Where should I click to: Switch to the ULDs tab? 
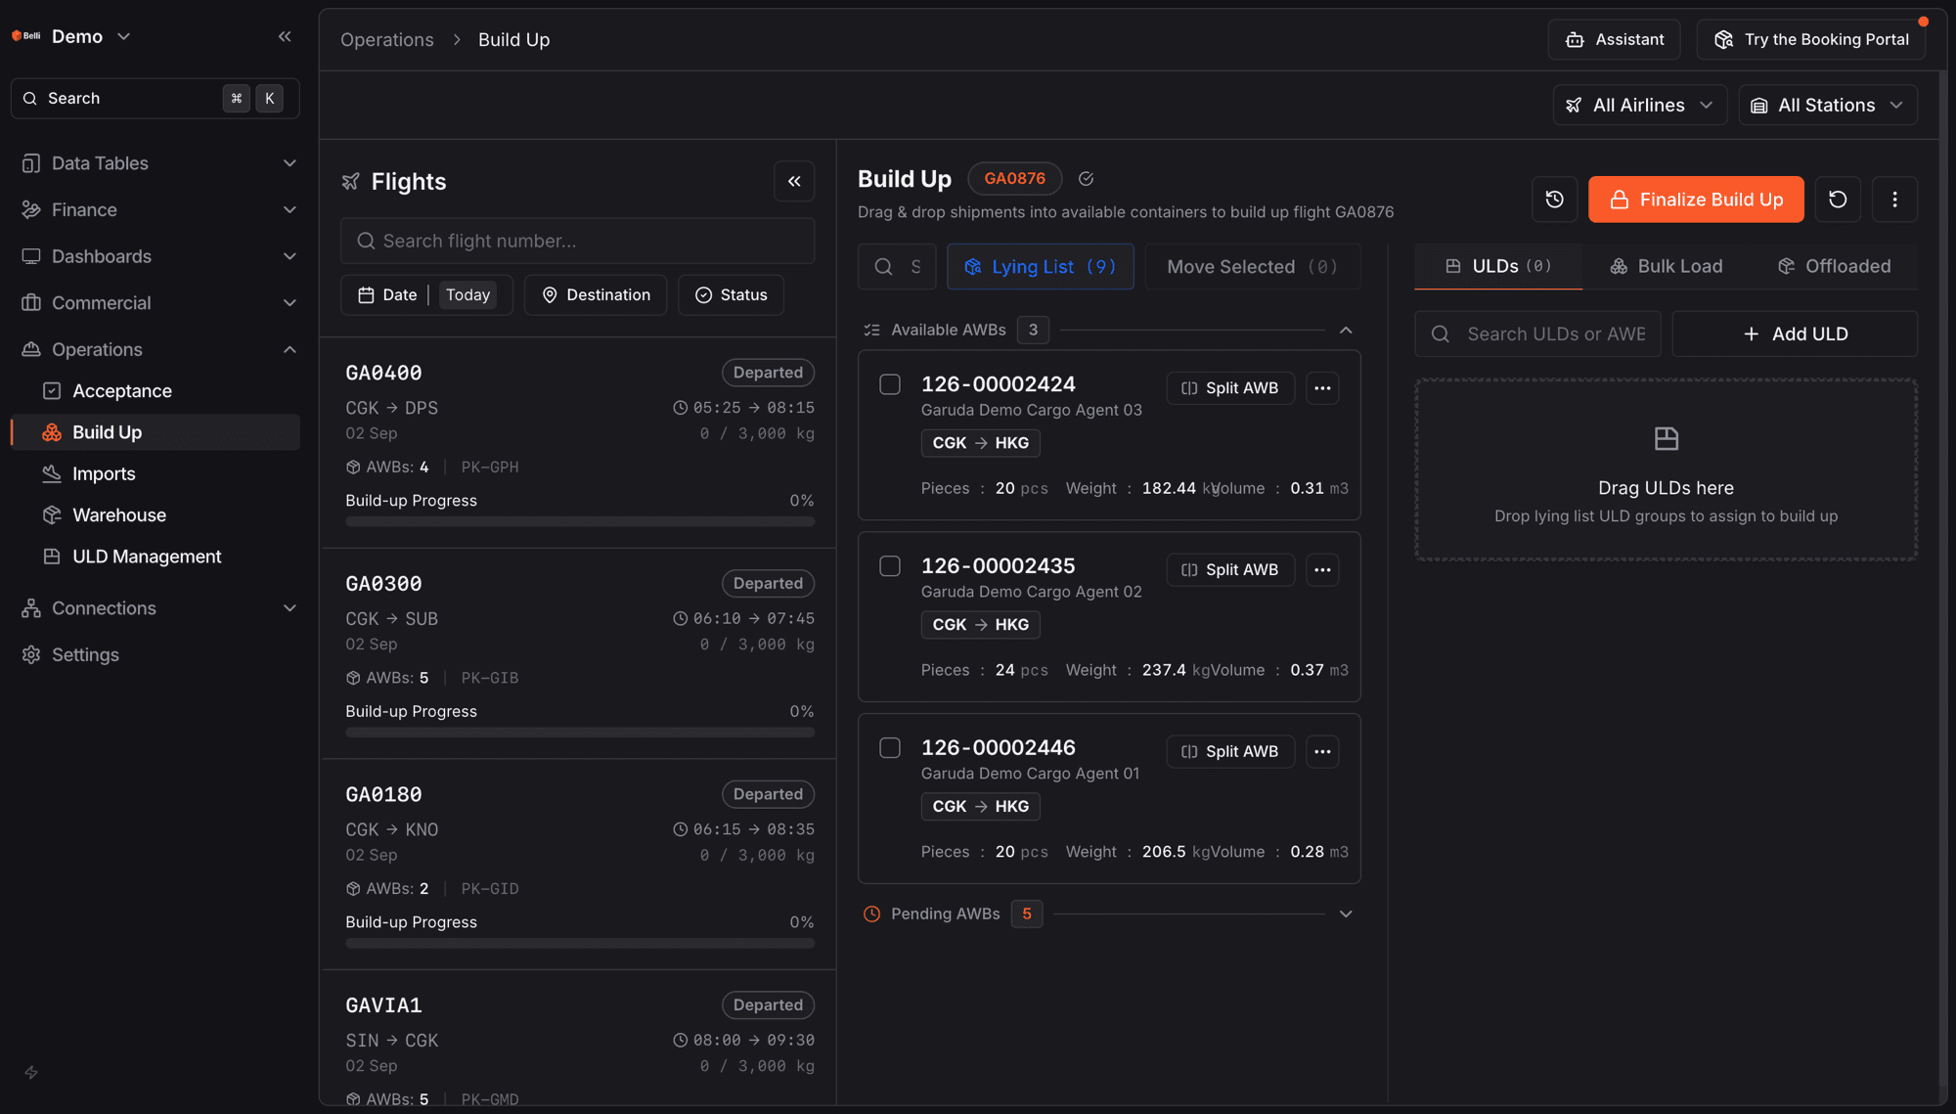point(1497,267)
